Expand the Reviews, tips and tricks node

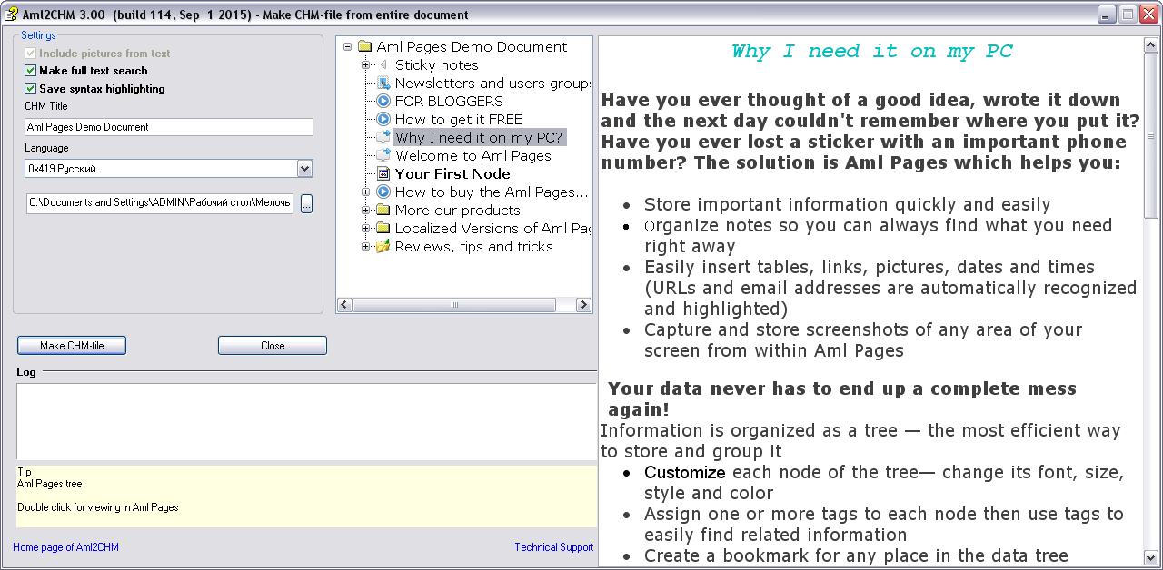[x=366, y=247]
